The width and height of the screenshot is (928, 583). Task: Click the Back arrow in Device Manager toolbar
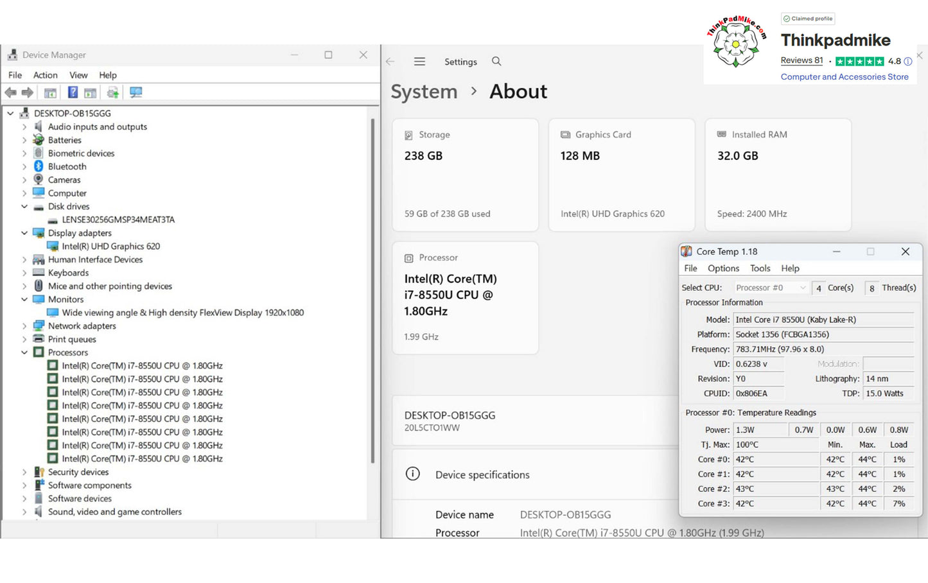click(10, 92)
